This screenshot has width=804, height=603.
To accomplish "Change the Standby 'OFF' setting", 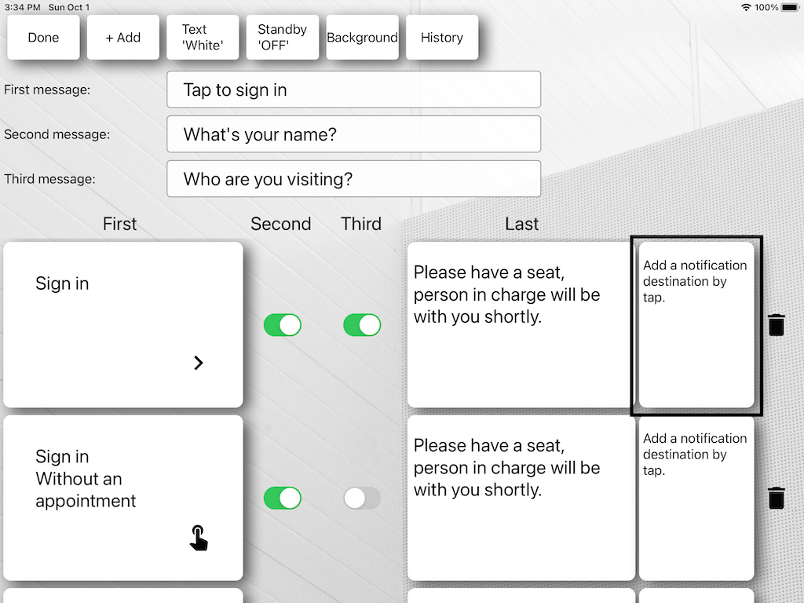I will [x=283, y=38].
